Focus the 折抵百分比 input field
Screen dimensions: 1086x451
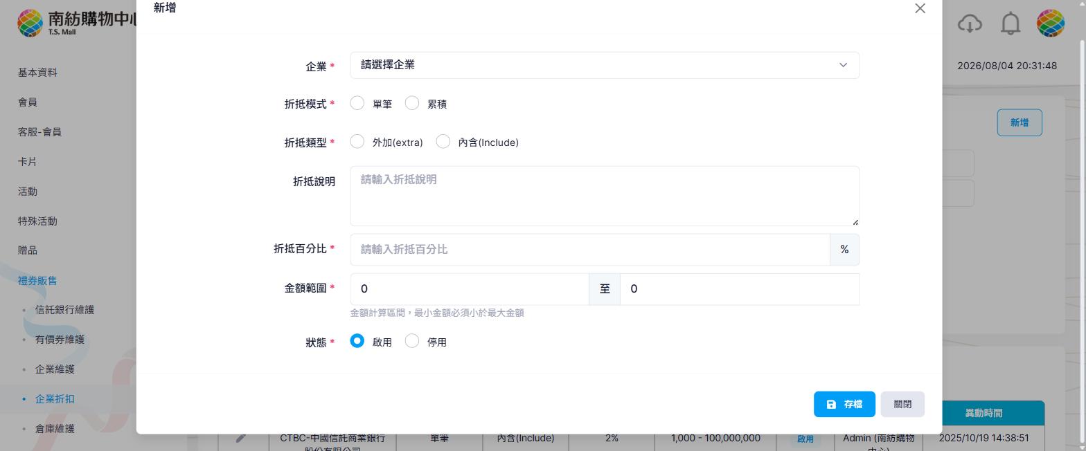(x=590, y=249)
